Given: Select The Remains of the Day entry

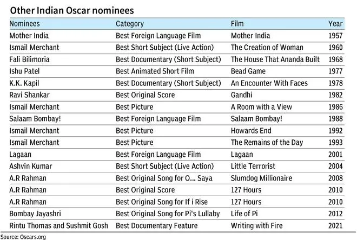Looking at the screenshot, I should click(x=267, y=142).
